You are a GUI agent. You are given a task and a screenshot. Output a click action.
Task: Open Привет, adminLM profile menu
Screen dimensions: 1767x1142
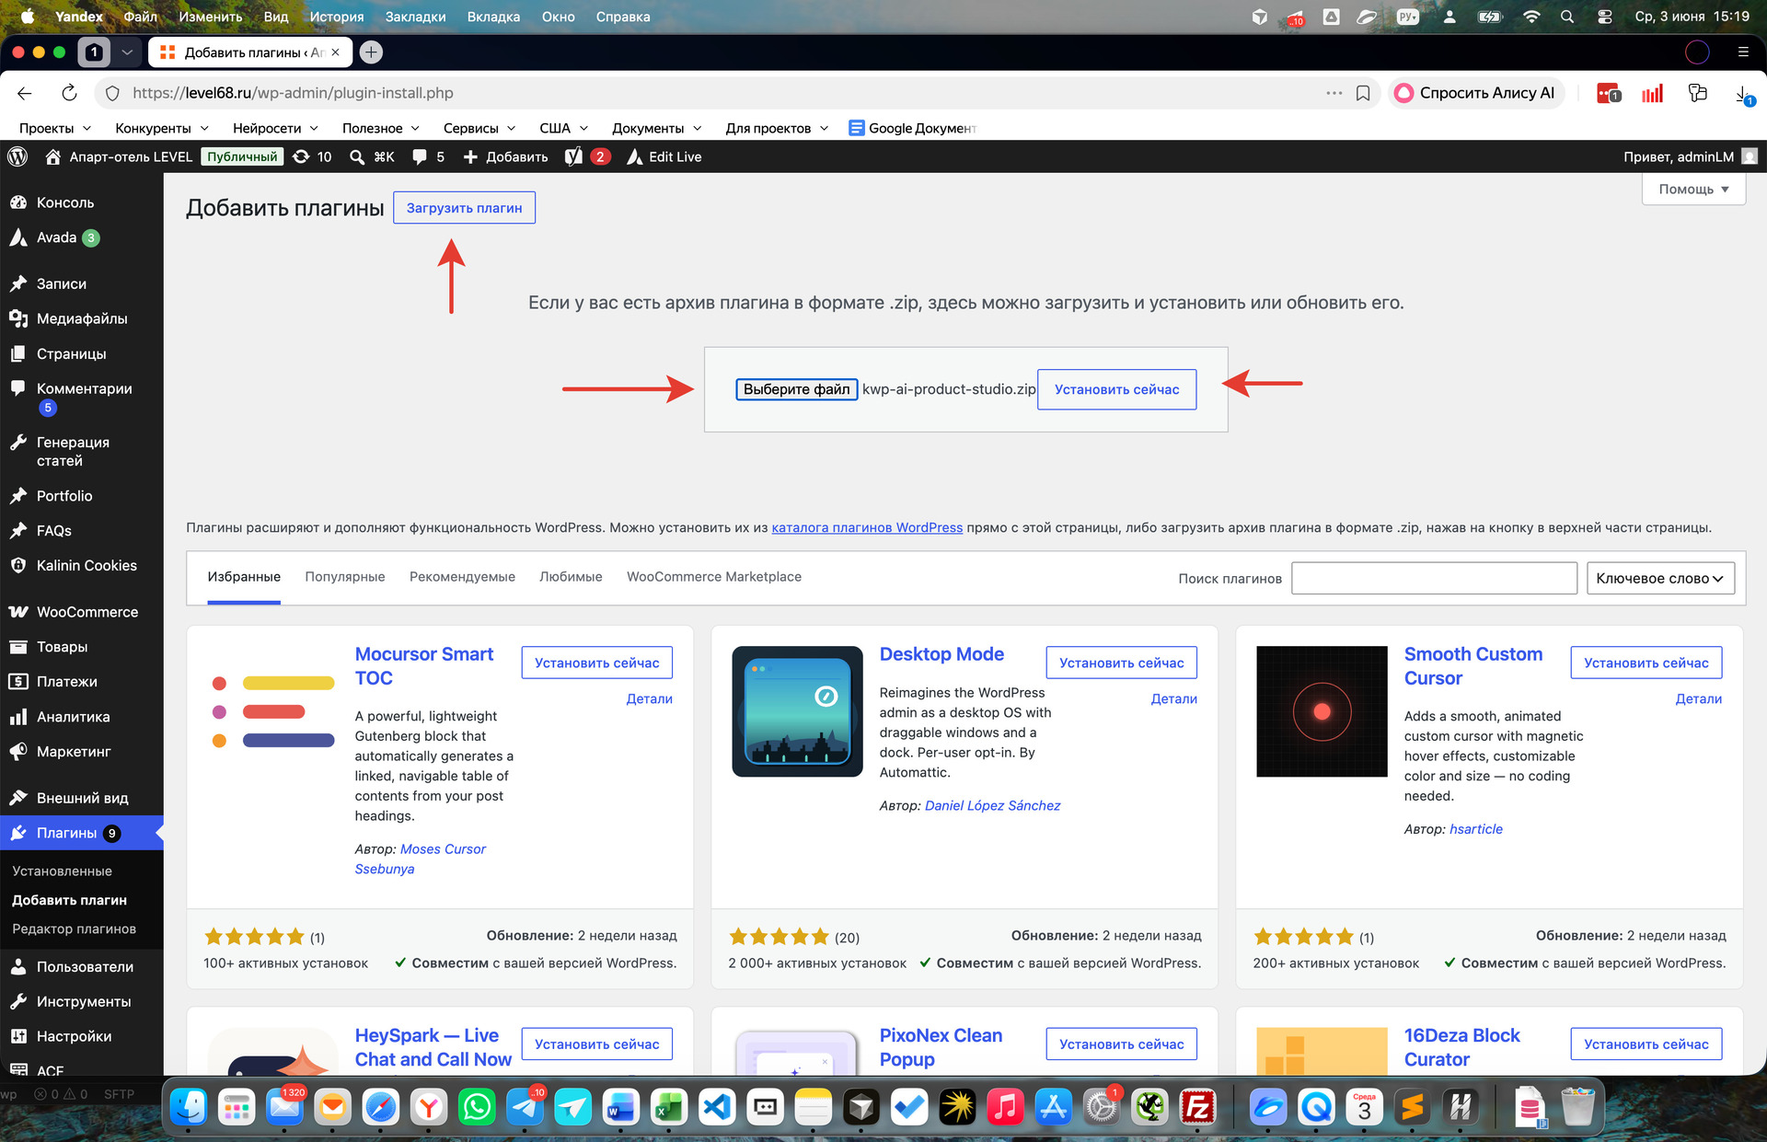1690,156
